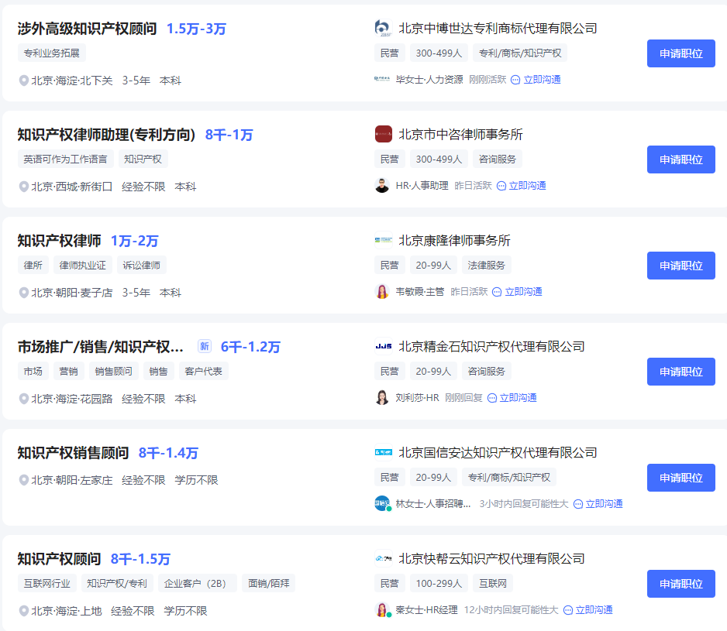
Task: Click 北京康隆律师事务所 logo icon
Action: pos(383,240)
